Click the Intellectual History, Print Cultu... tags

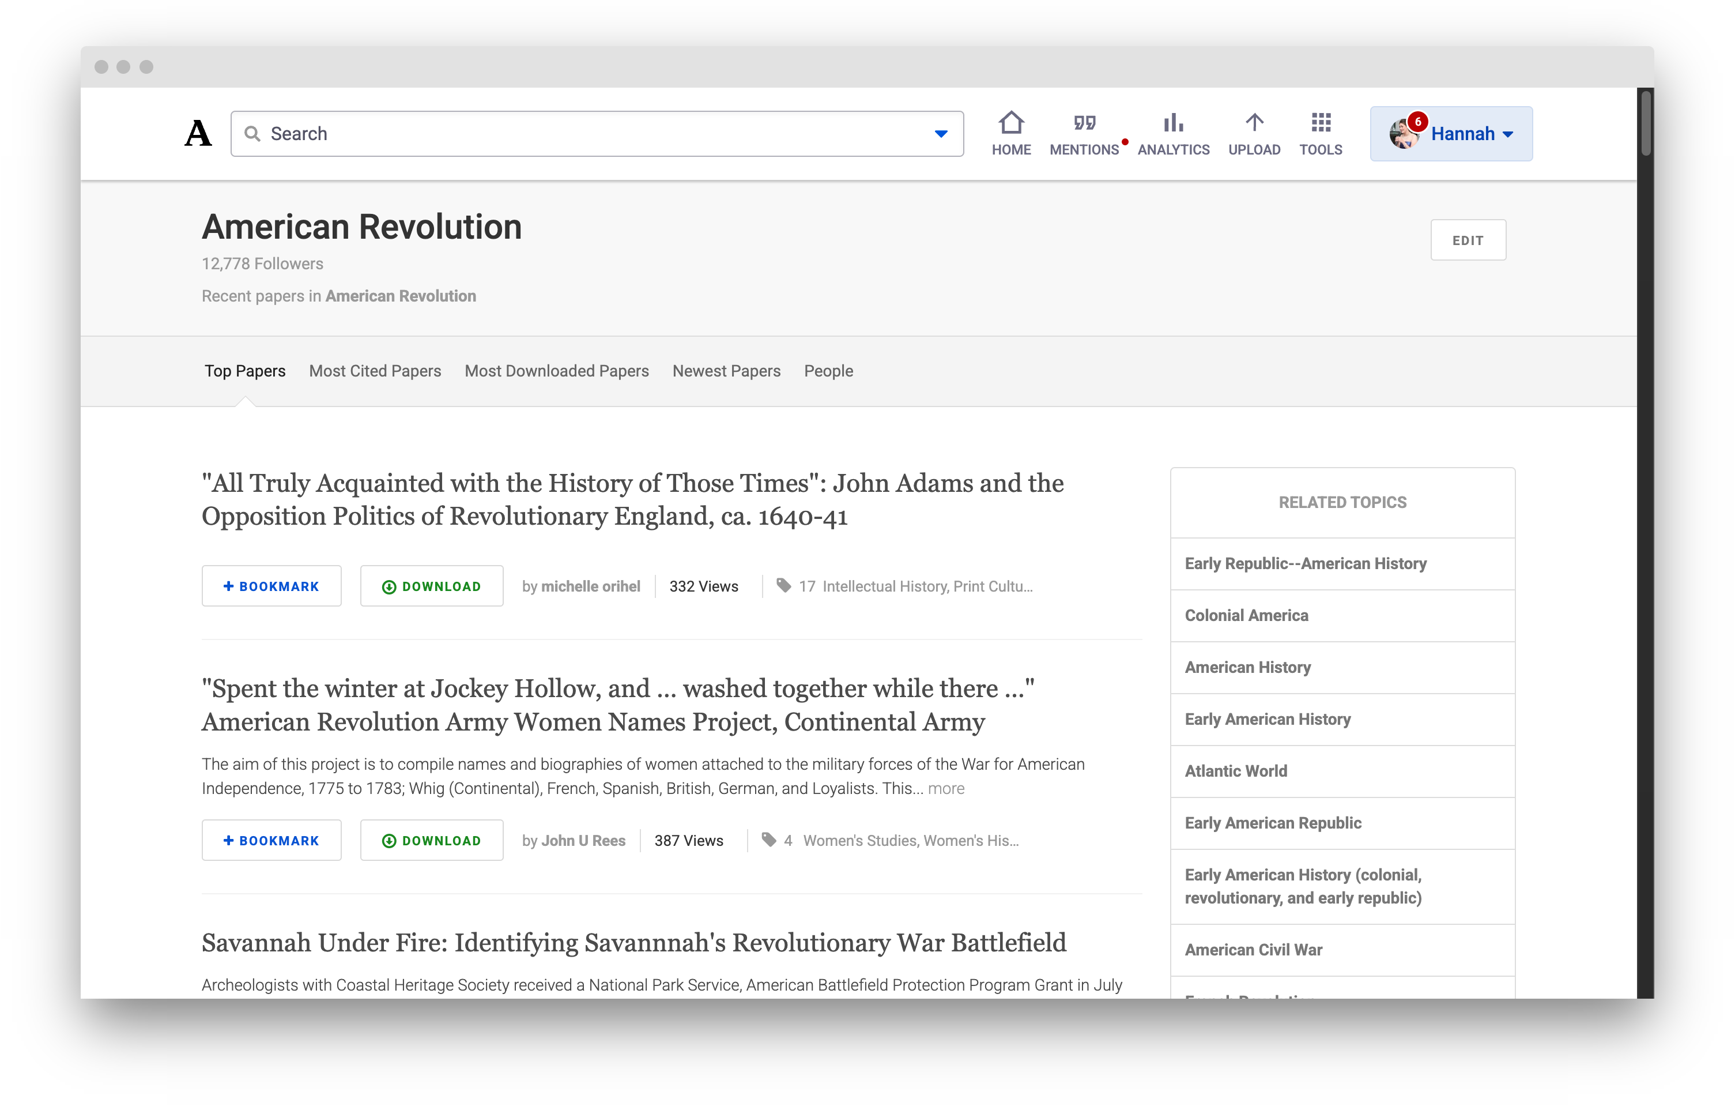click(x=927, y=586)
